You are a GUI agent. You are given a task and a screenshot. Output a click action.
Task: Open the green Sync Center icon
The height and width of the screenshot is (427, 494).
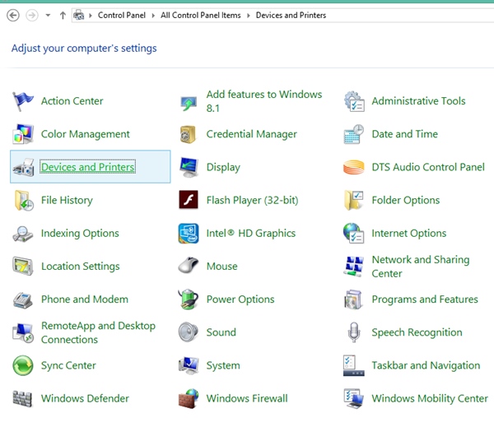click(x=23, y=365)
